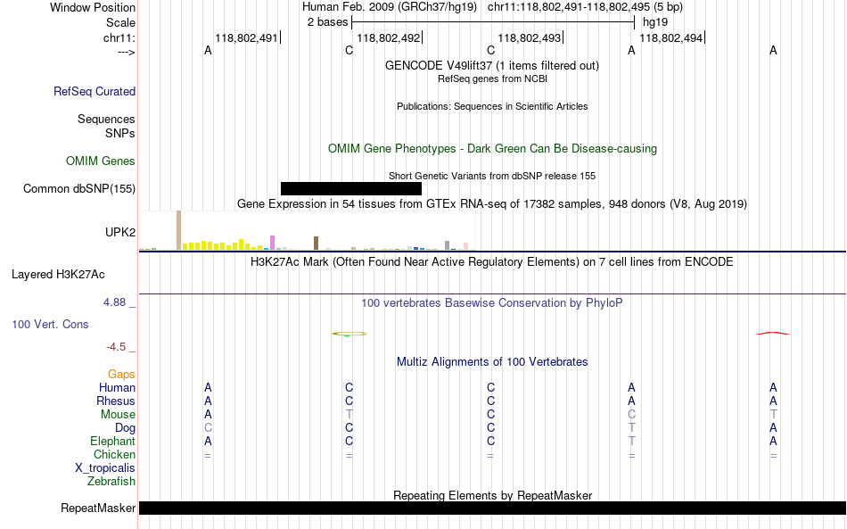
Task: Click the light C base in Mouse row
Action: pos(631,415)
